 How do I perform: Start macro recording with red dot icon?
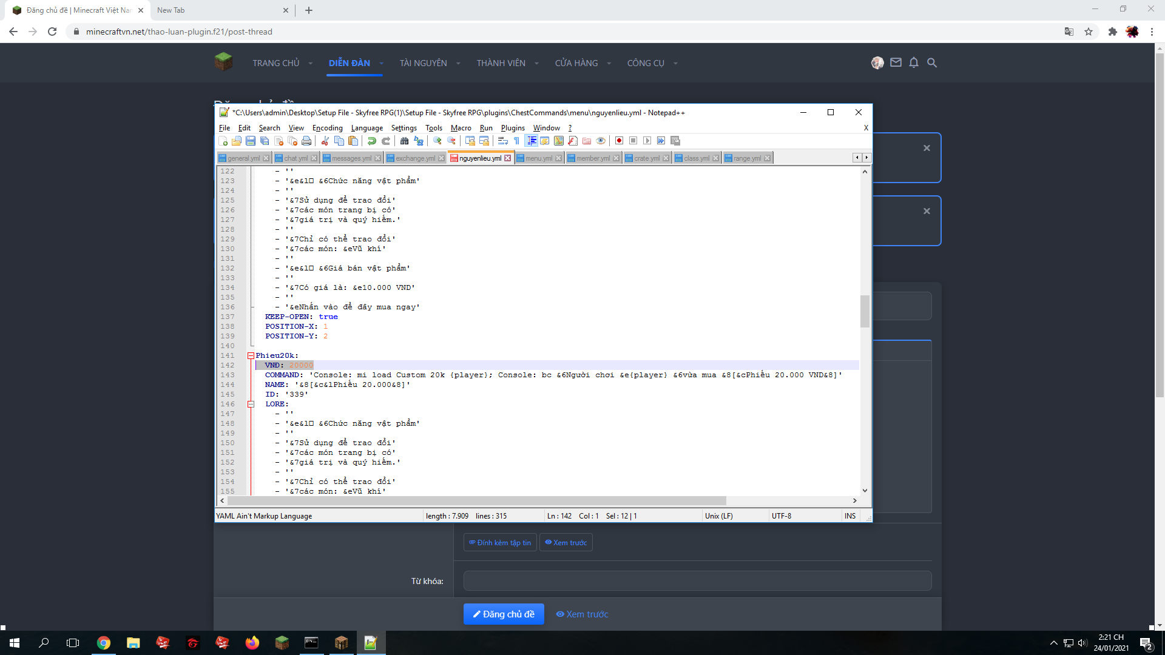(x=619, y=141)
